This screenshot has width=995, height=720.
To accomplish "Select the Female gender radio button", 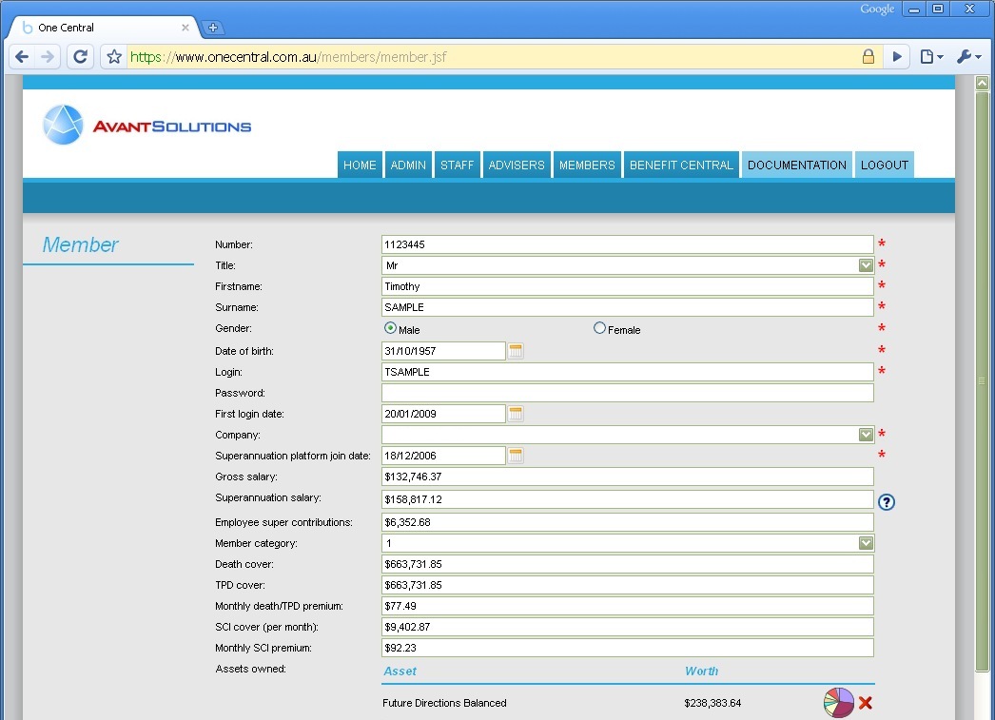I will [x=599, y=328].
